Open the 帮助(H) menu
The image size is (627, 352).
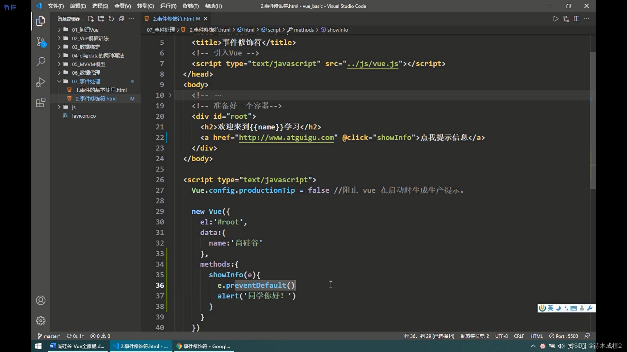pyautogui.click(x=213, y=6)
